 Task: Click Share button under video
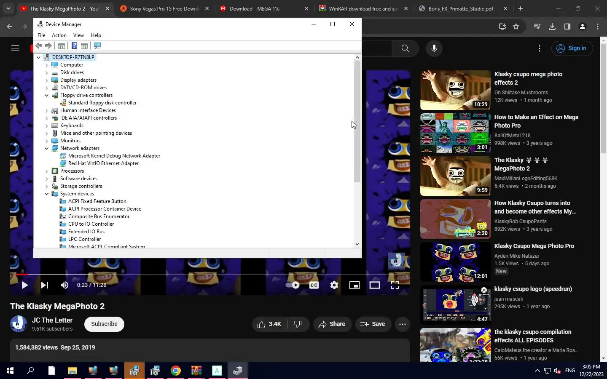pyautogui.click(x=332, y=324)
